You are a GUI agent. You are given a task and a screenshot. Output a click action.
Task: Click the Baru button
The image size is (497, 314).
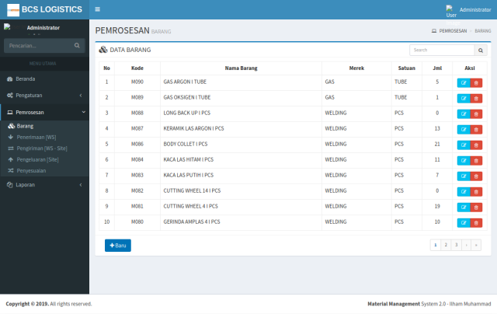pyautogui.click(x=118, y=246)
